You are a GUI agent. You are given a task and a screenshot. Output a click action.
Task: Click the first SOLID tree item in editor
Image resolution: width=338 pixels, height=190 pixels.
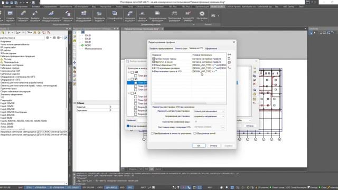click(88, 35)
